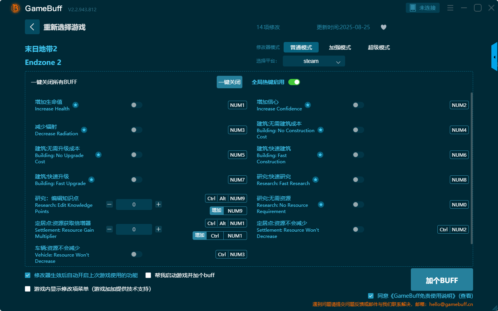The image size is (498, 311).
Task: Click the vertical scrollbar of cheat list
Action: pyautogui.click(x=472, y=168)
